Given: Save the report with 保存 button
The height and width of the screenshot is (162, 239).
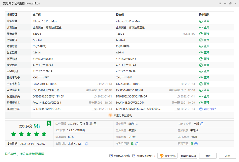Looking at the screenshot, I should (x=208, y=156).
